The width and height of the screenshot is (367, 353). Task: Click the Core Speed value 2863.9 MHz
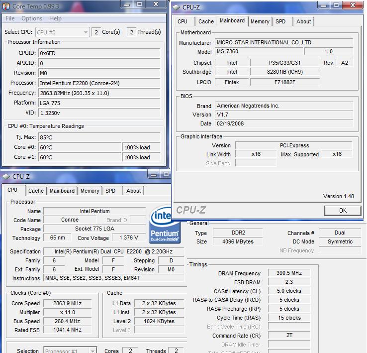click(68, 303)
